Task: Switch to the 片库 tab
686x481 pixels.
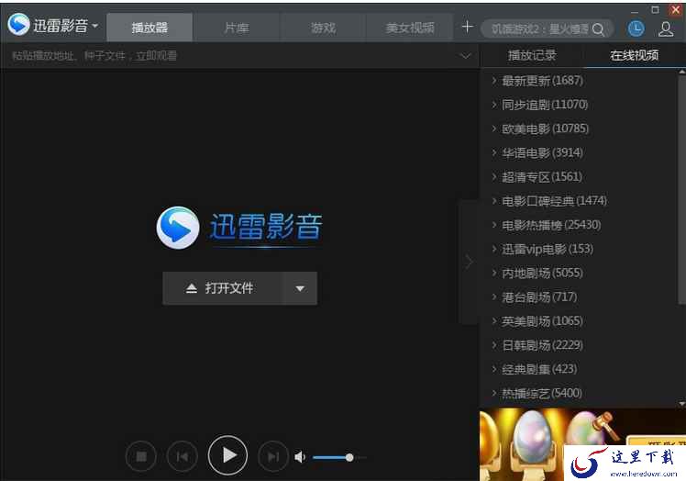Action: (x=237, y=28)
